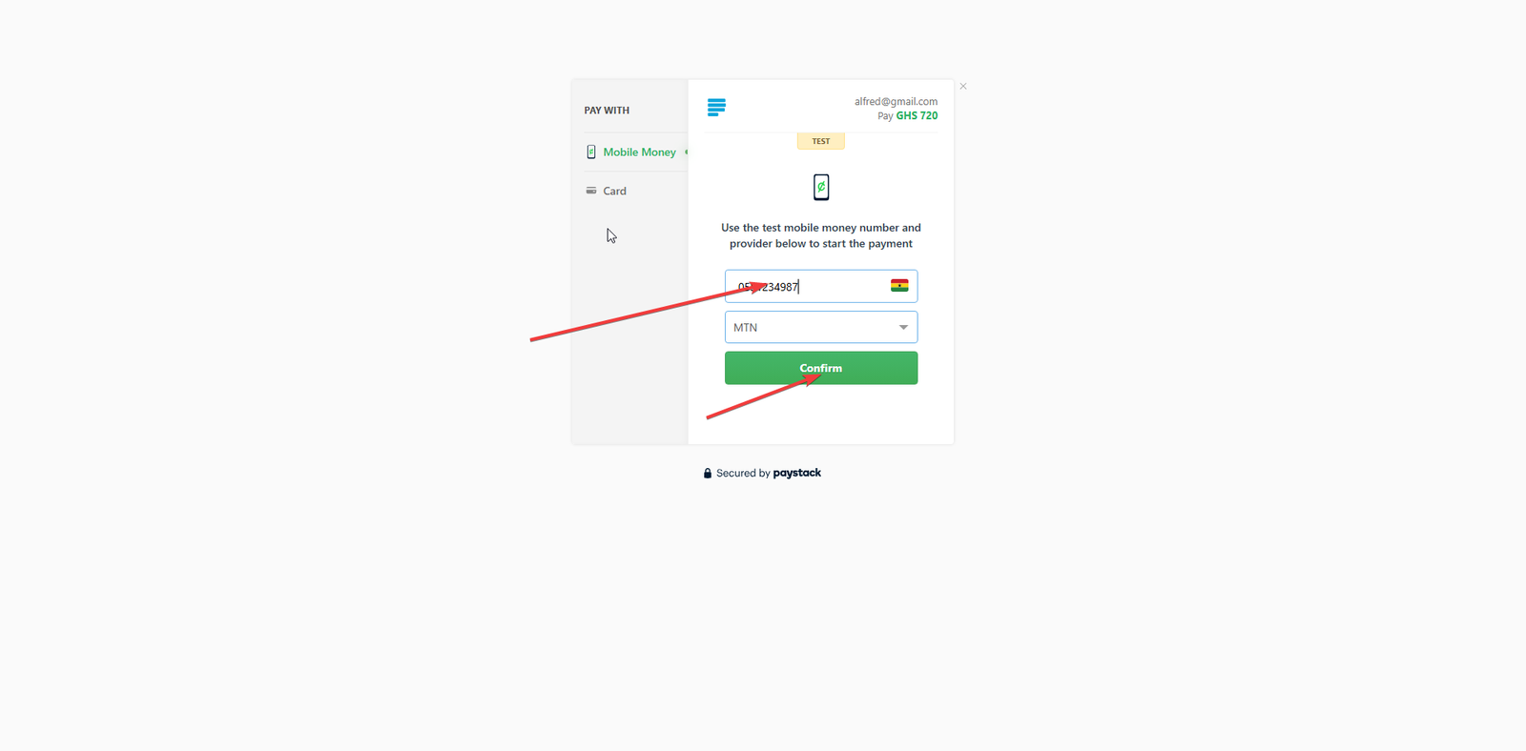Click the Card icon in payment sidebar

click(x=591, y=191)
